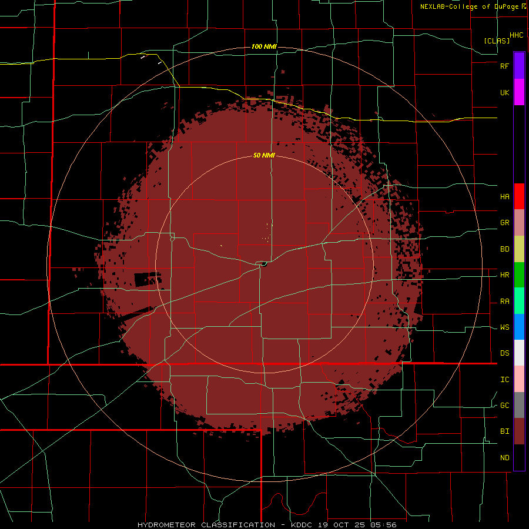Image resolution: width=529 pixels, height=529 pixels.
Task: Click the HR legend label
Action: (504, 275)
